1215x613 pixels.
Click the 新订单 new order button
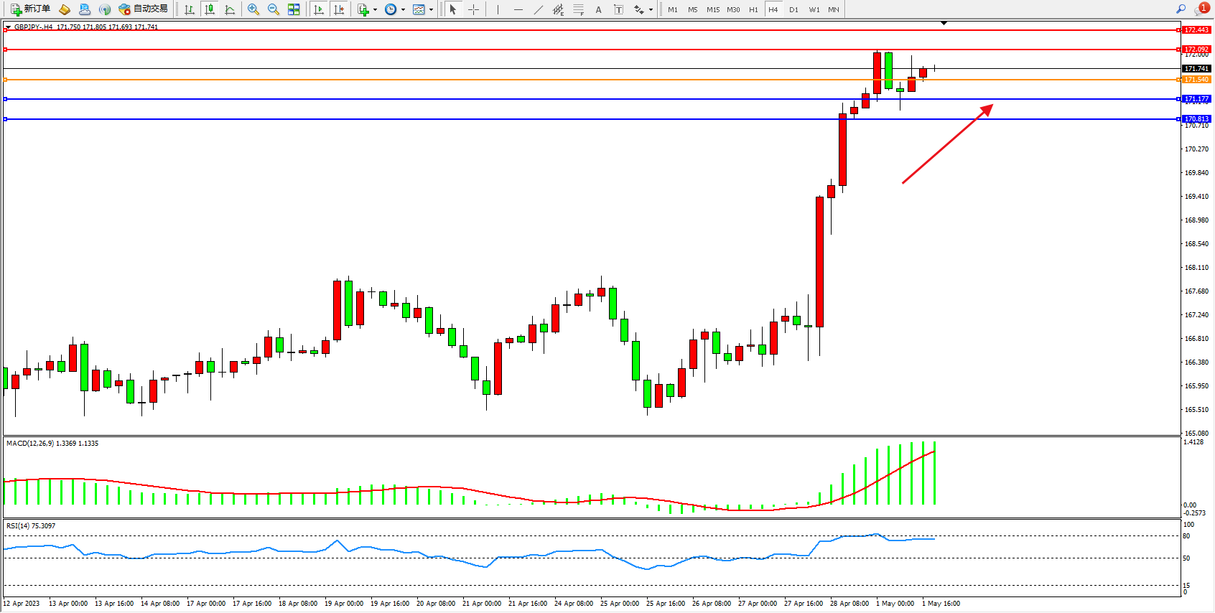(30, 9)
